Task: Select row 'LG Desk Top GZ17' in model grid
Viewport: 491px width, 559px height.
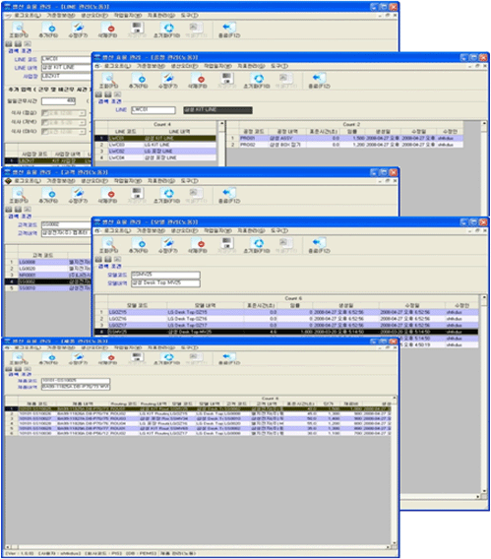Action: (286, 325)
